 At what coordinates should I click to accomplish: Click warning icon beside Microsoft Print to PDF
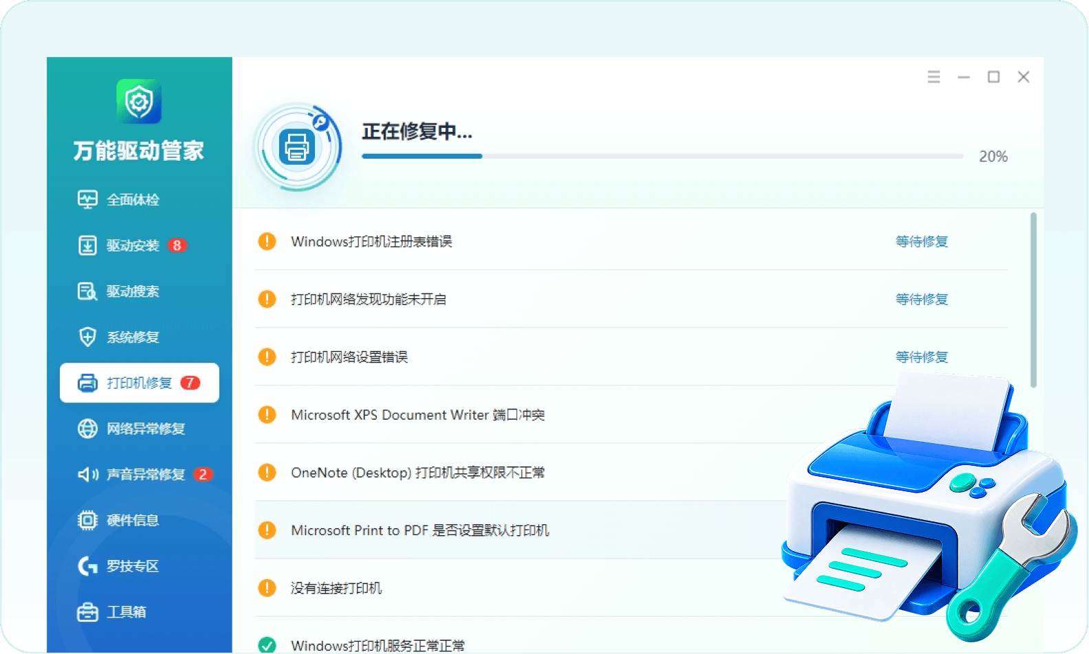(267, 530)
